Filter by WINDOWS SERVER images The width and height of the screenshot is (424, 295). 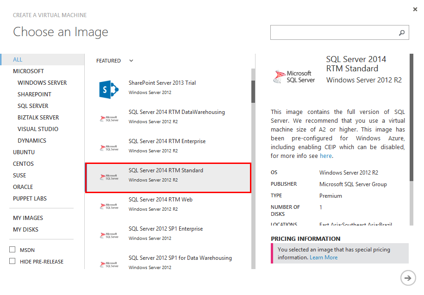pyautogui.click(x=42, y=83)
